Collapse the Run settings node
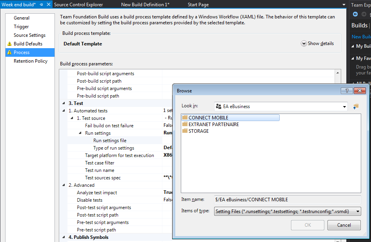The width and height of the screenshot is (371, 242). pyautogui.click(x=80, y=133)
